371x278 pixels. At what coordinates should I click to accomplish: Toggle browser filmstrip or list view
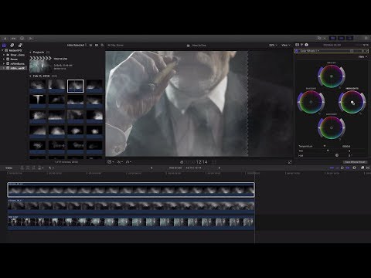(x=90, y=45)
